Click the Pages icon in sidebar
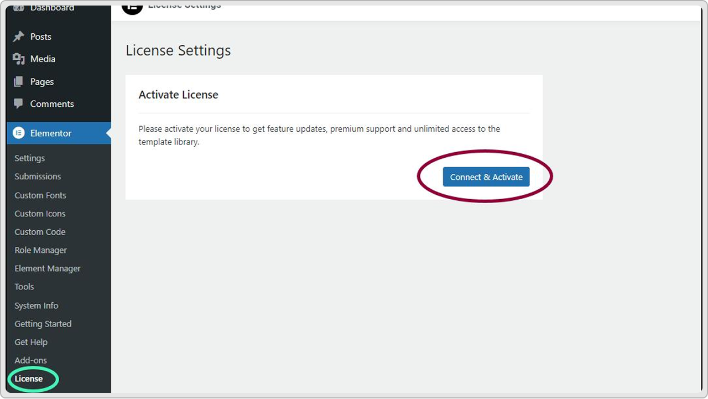The image size is (708, 399). (x=19, y=82)
